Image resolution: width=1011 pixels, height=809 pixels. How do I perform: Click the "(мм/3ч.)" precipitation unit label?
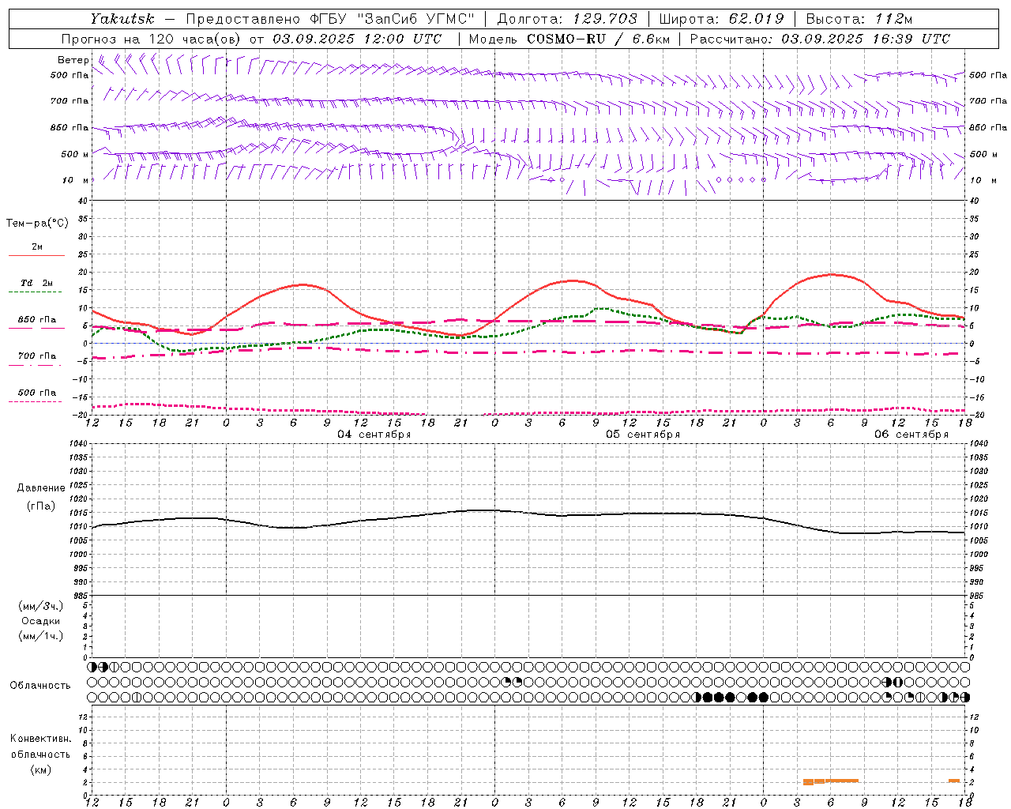click(x=41, y=606)
